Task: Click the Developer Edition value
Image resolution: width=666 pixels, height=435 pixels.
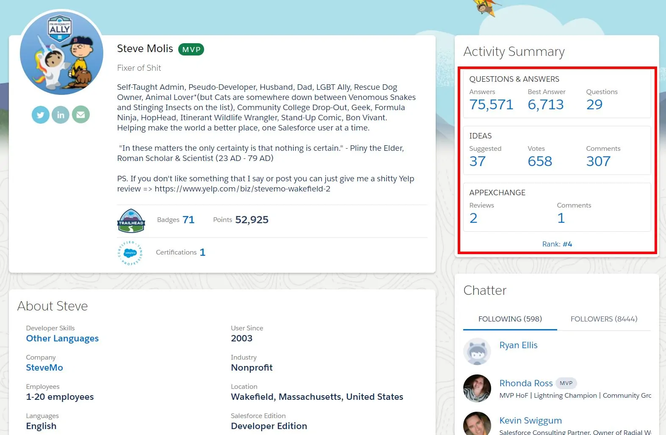Action: (x=269, y=426)
